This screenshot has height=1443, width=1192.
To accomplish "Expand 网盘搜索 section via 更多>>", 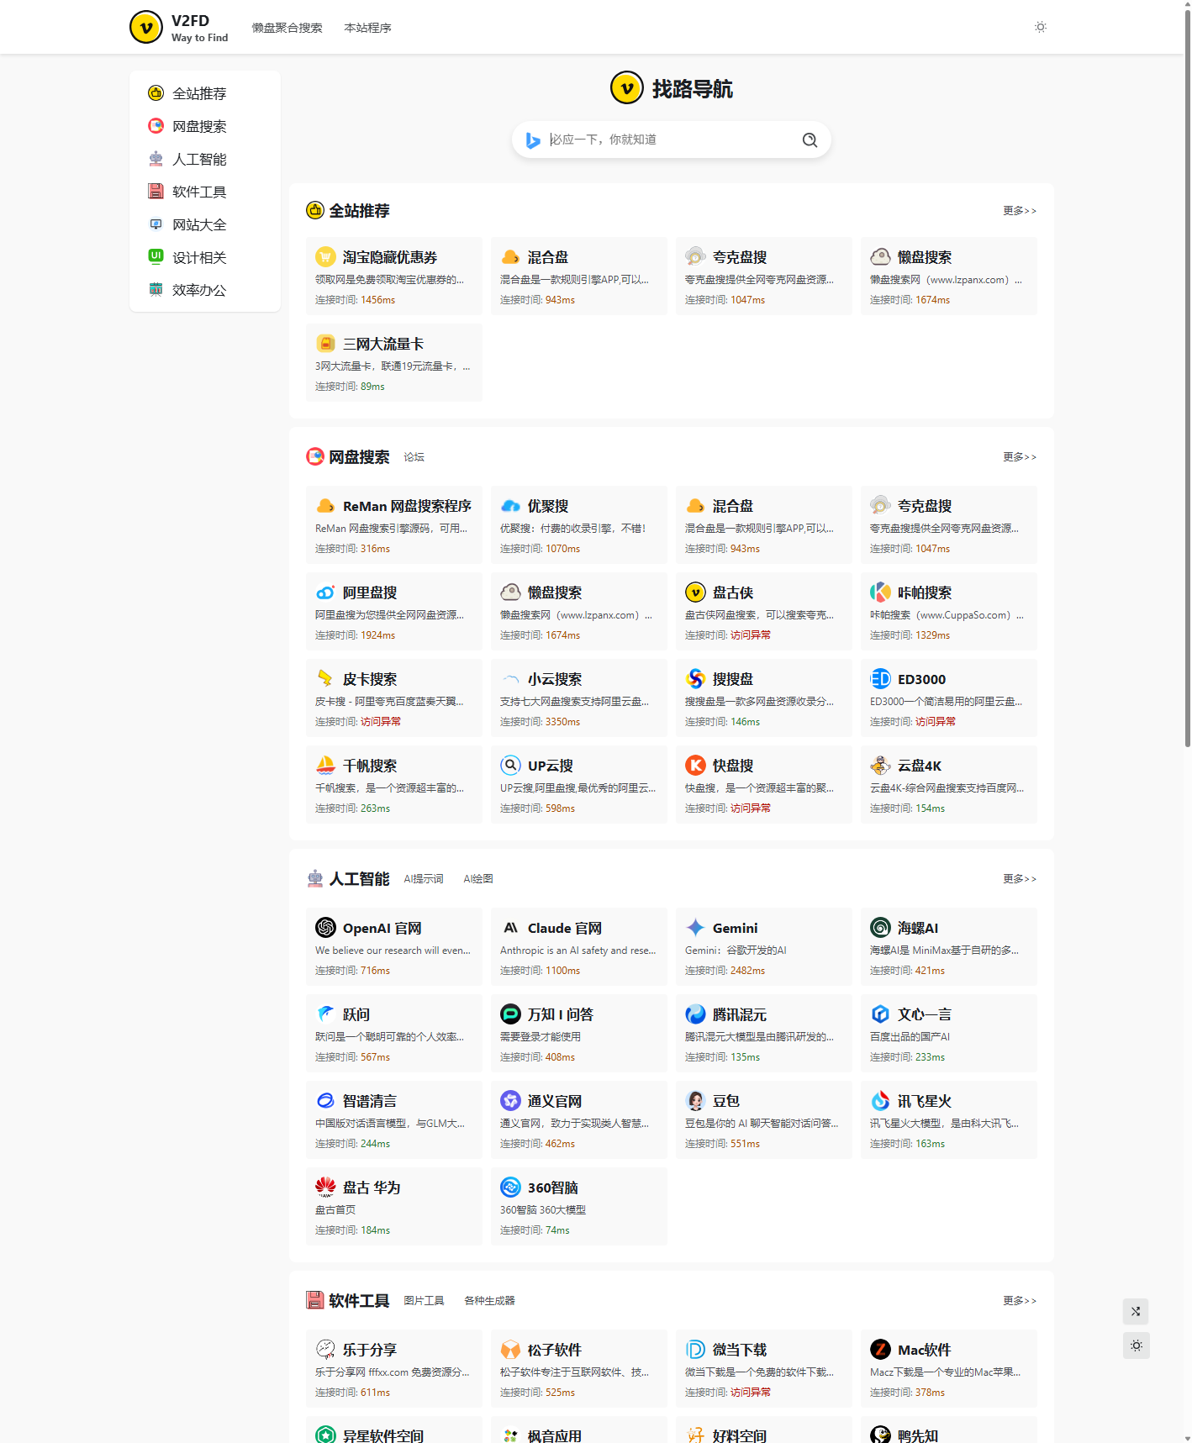I will click(x=1019, y=457).
